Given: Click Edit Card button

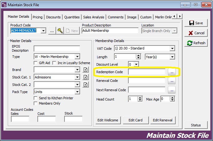Looking at the screenshot, I should (136, 120).
